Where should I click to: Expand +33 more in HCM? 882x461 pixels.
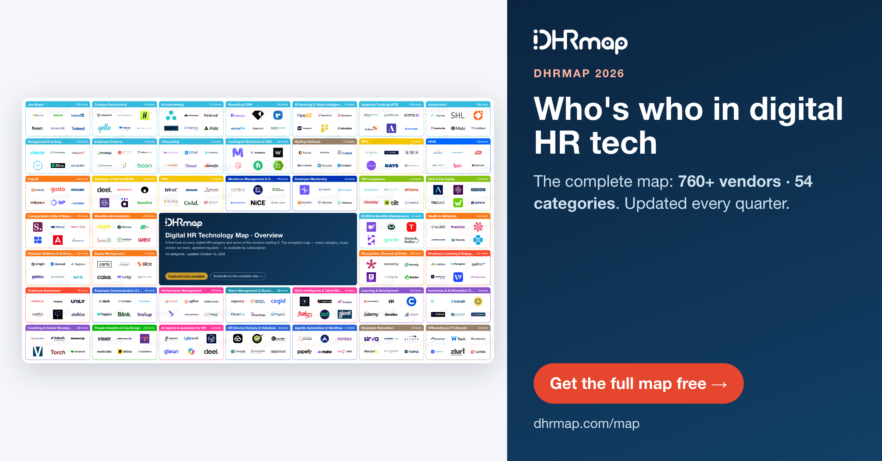point(482,142)
